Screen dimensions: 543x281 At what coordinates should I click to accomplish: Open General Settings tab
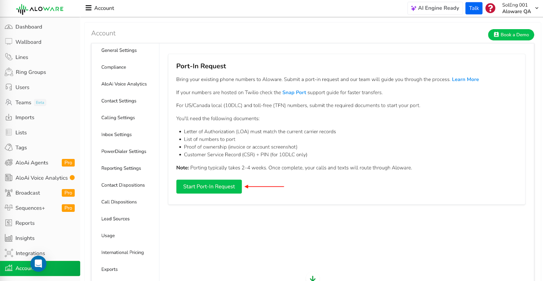[119, 50]
